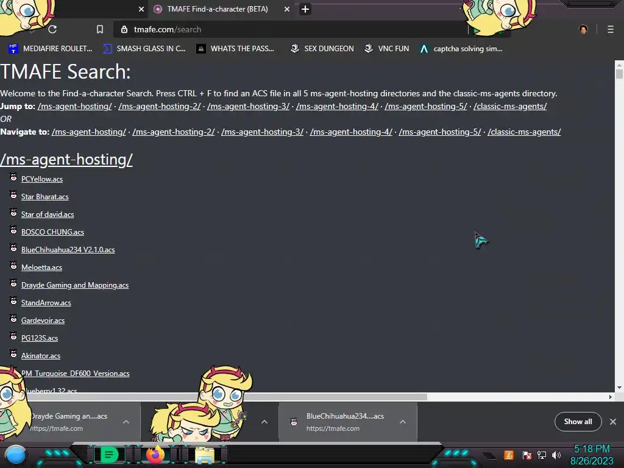Navigate to /ms-agent-hosting-4/ directory
This screenshot has height=468, width=624.
point(351,132)
